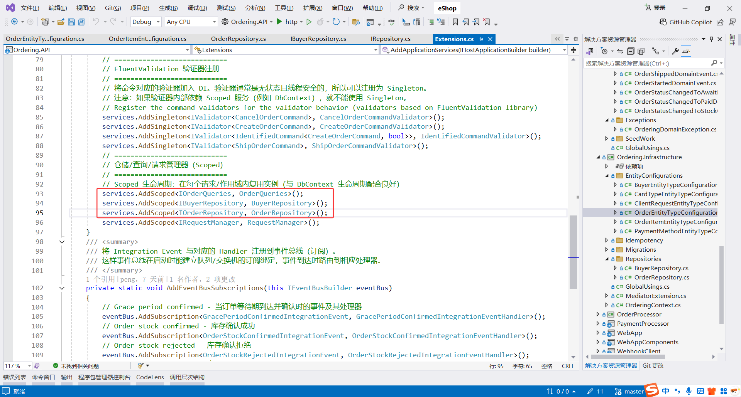
Task: Open the Git menu
Action: (113, 8)
